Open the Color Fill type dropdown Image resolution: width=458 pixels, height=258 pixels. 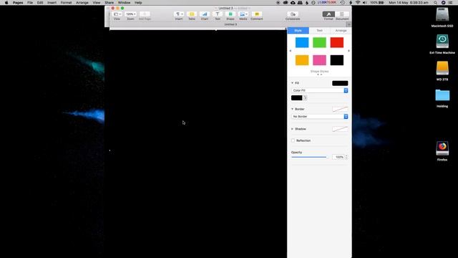(320, 91)
